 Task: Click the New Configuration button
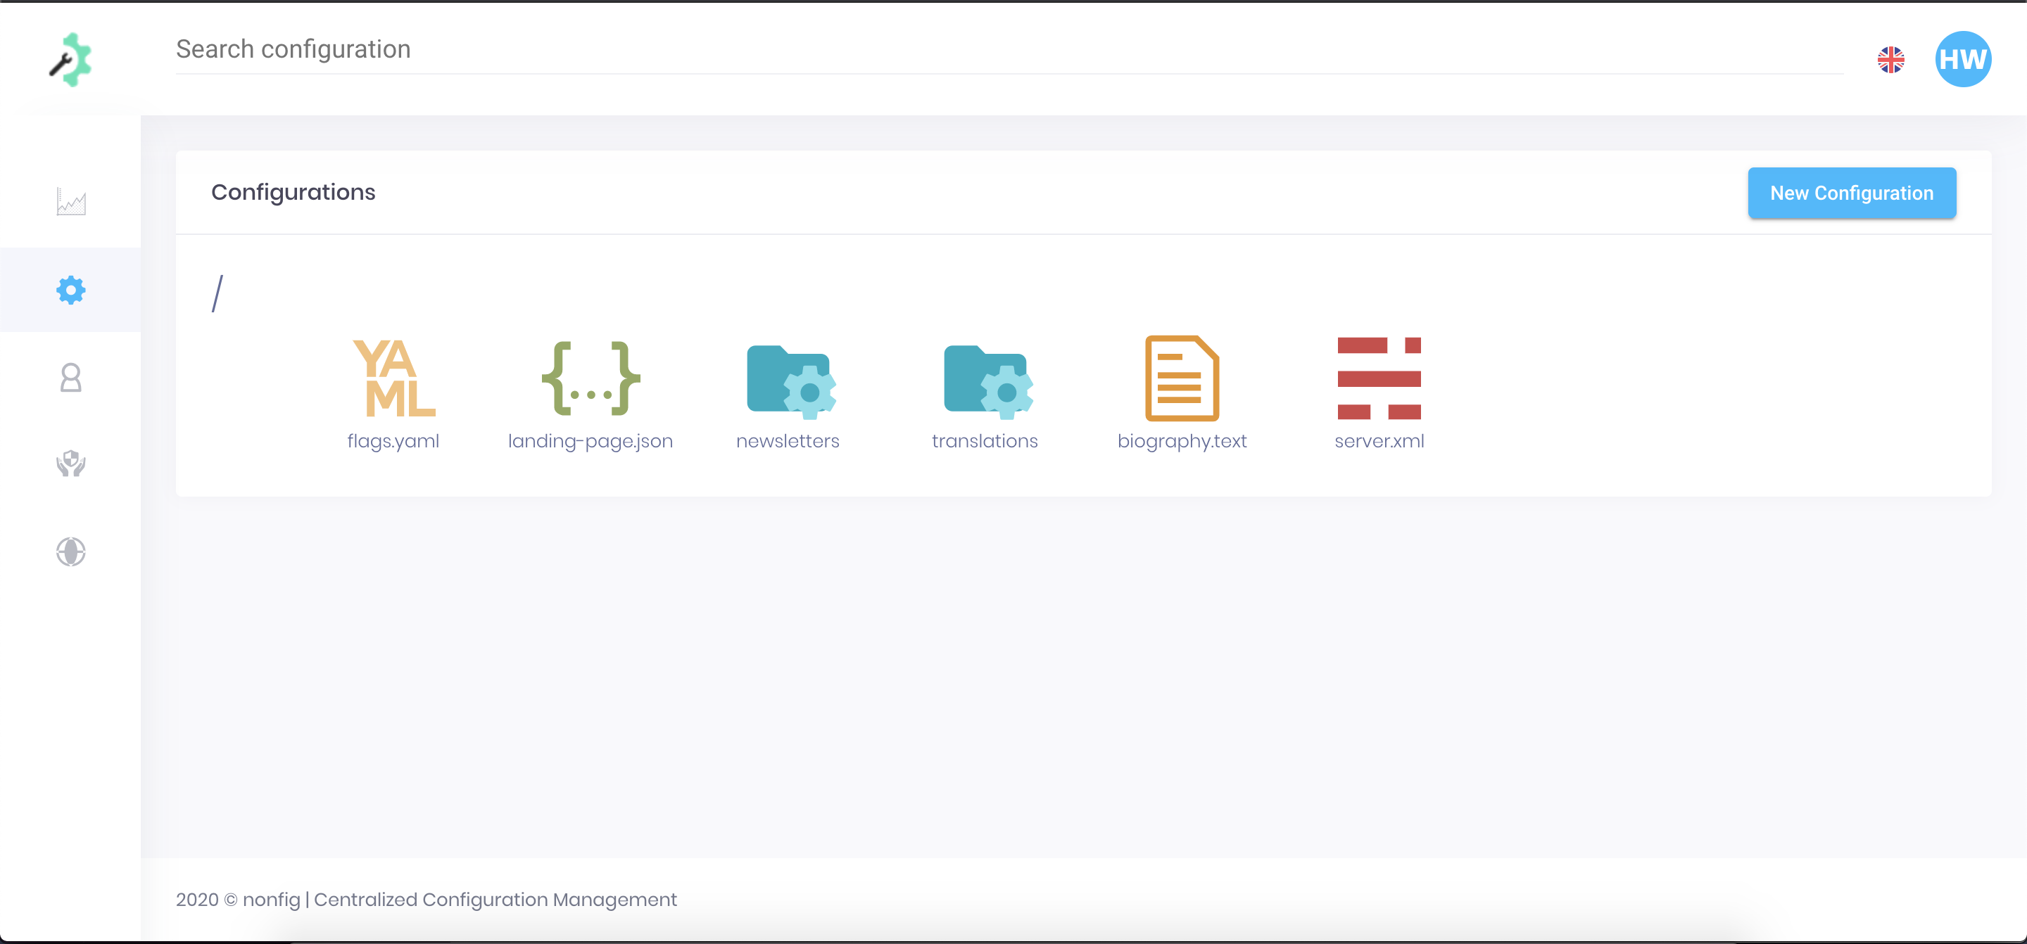point(1852,193)
